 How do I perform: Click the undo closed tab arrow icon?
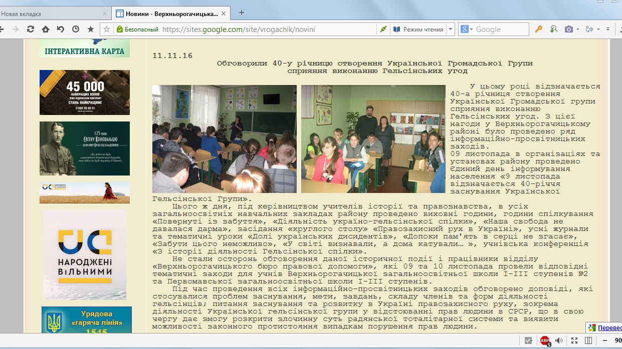tap(61, 29)
